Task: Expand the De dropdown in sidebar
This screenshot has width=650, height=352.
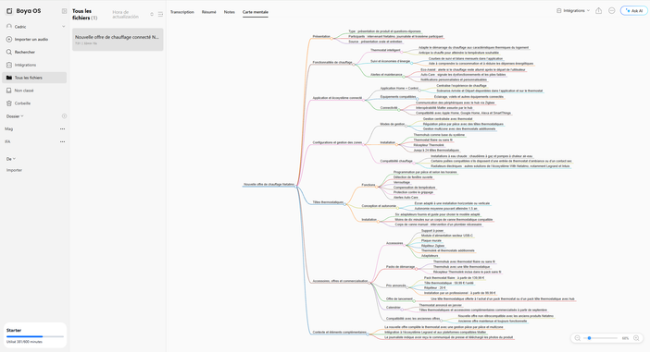Action: click(14, 159)
